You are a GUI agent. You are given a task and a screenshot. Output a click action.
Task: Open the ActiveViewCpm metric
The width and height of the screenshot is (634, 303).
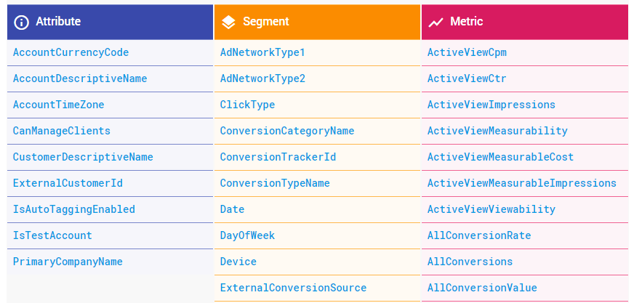[x=467, y=52]
